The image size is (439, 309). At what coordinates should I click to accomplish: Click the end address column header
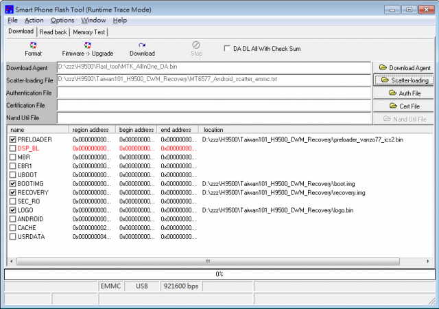pyautogui.click(x=178, y=130)
